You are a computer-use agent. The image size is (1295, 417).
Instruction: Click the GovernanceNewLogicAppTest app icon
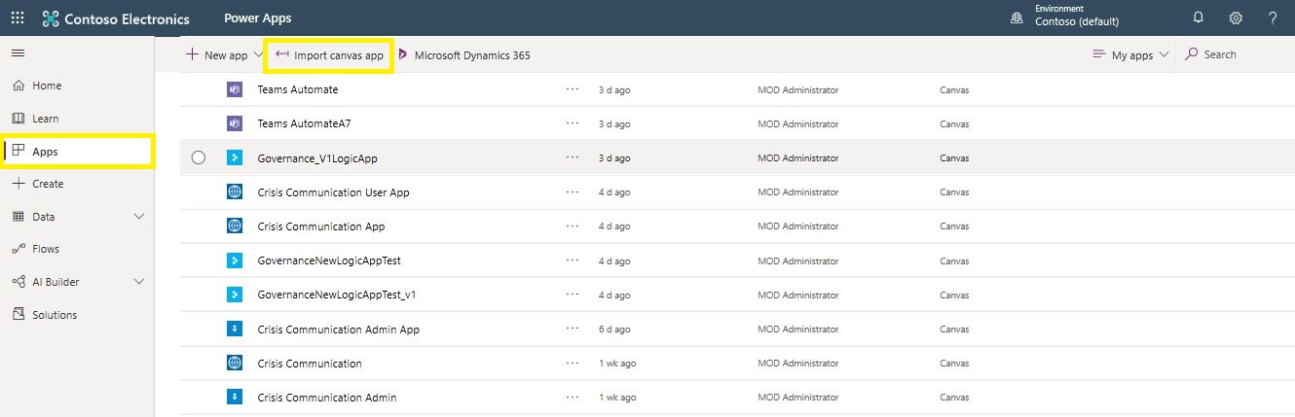[x=234, y=261]
